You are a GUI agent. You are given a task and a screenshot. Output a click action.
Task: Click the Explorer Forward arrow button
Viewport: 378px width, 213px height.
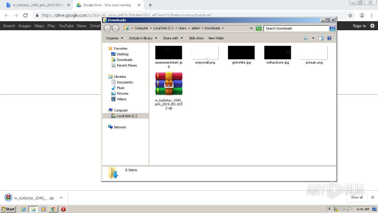115,28
